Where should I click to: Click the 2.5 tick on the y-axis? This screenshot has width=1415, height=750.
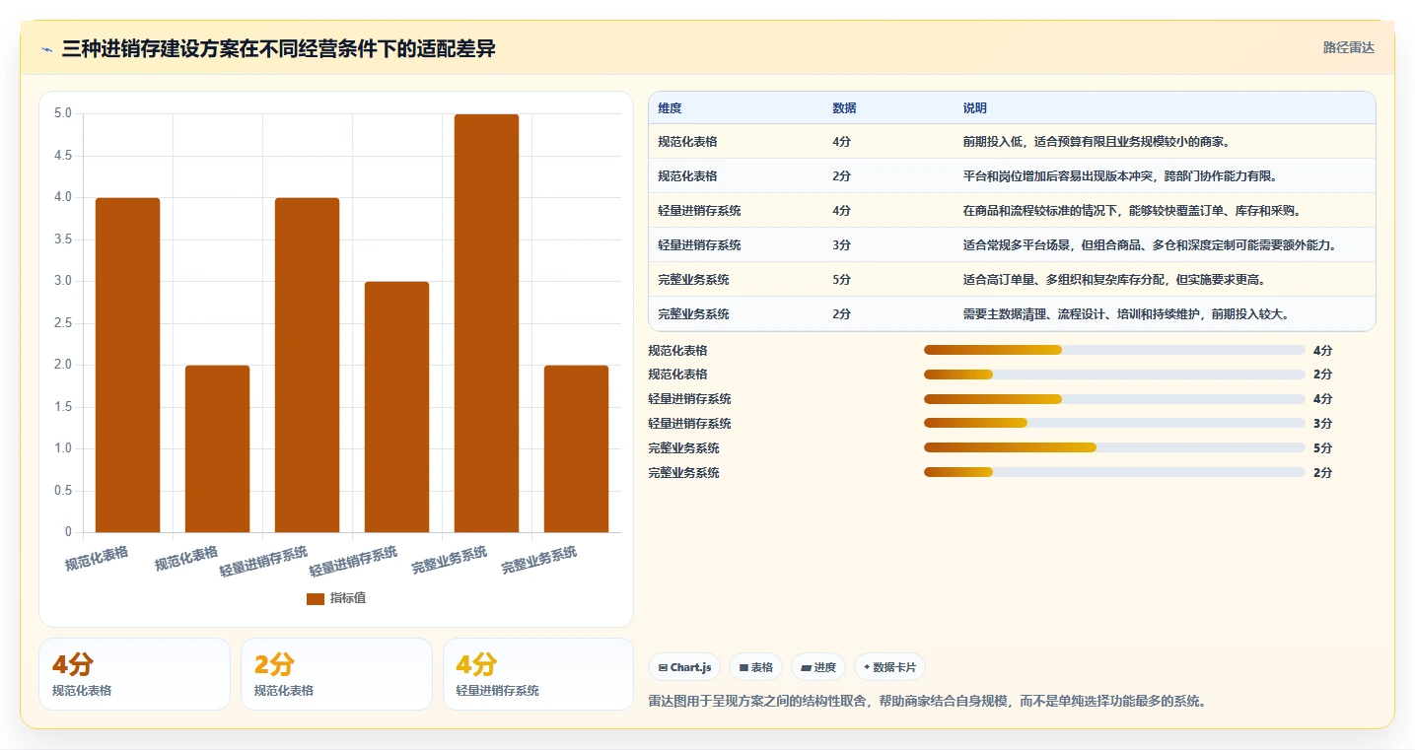62,323
